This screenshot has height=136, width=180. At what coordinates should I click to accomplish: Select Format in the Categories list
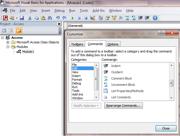(83, 80)
